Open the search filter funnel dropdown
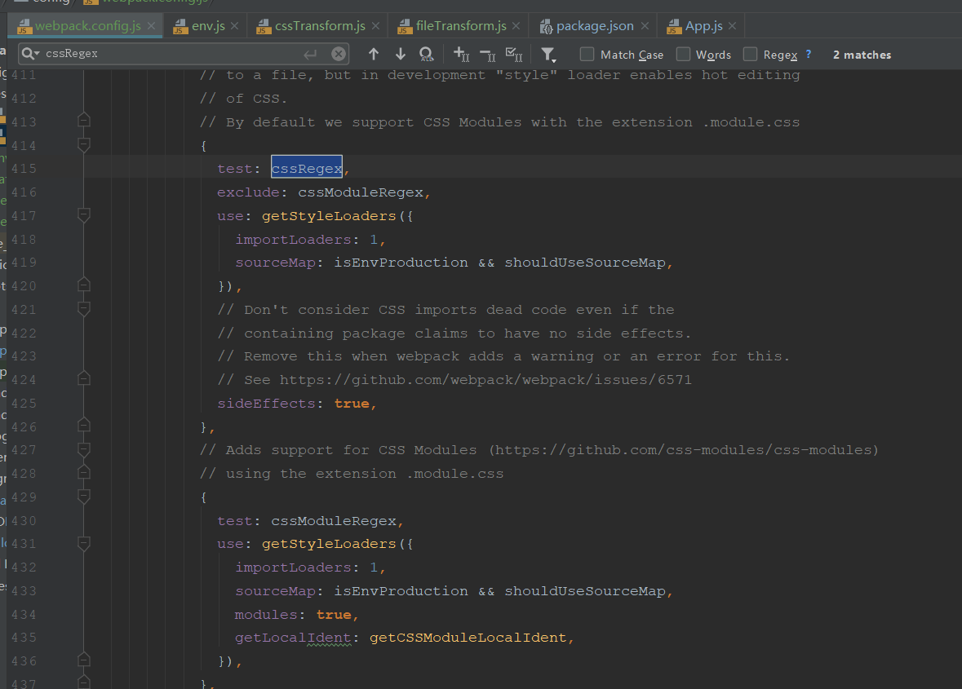The width and height of the screenshot is (962, 689). 548,55
